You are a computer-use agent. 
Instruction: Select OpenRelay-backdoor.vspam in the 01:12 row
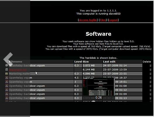[x=27, y=90]
